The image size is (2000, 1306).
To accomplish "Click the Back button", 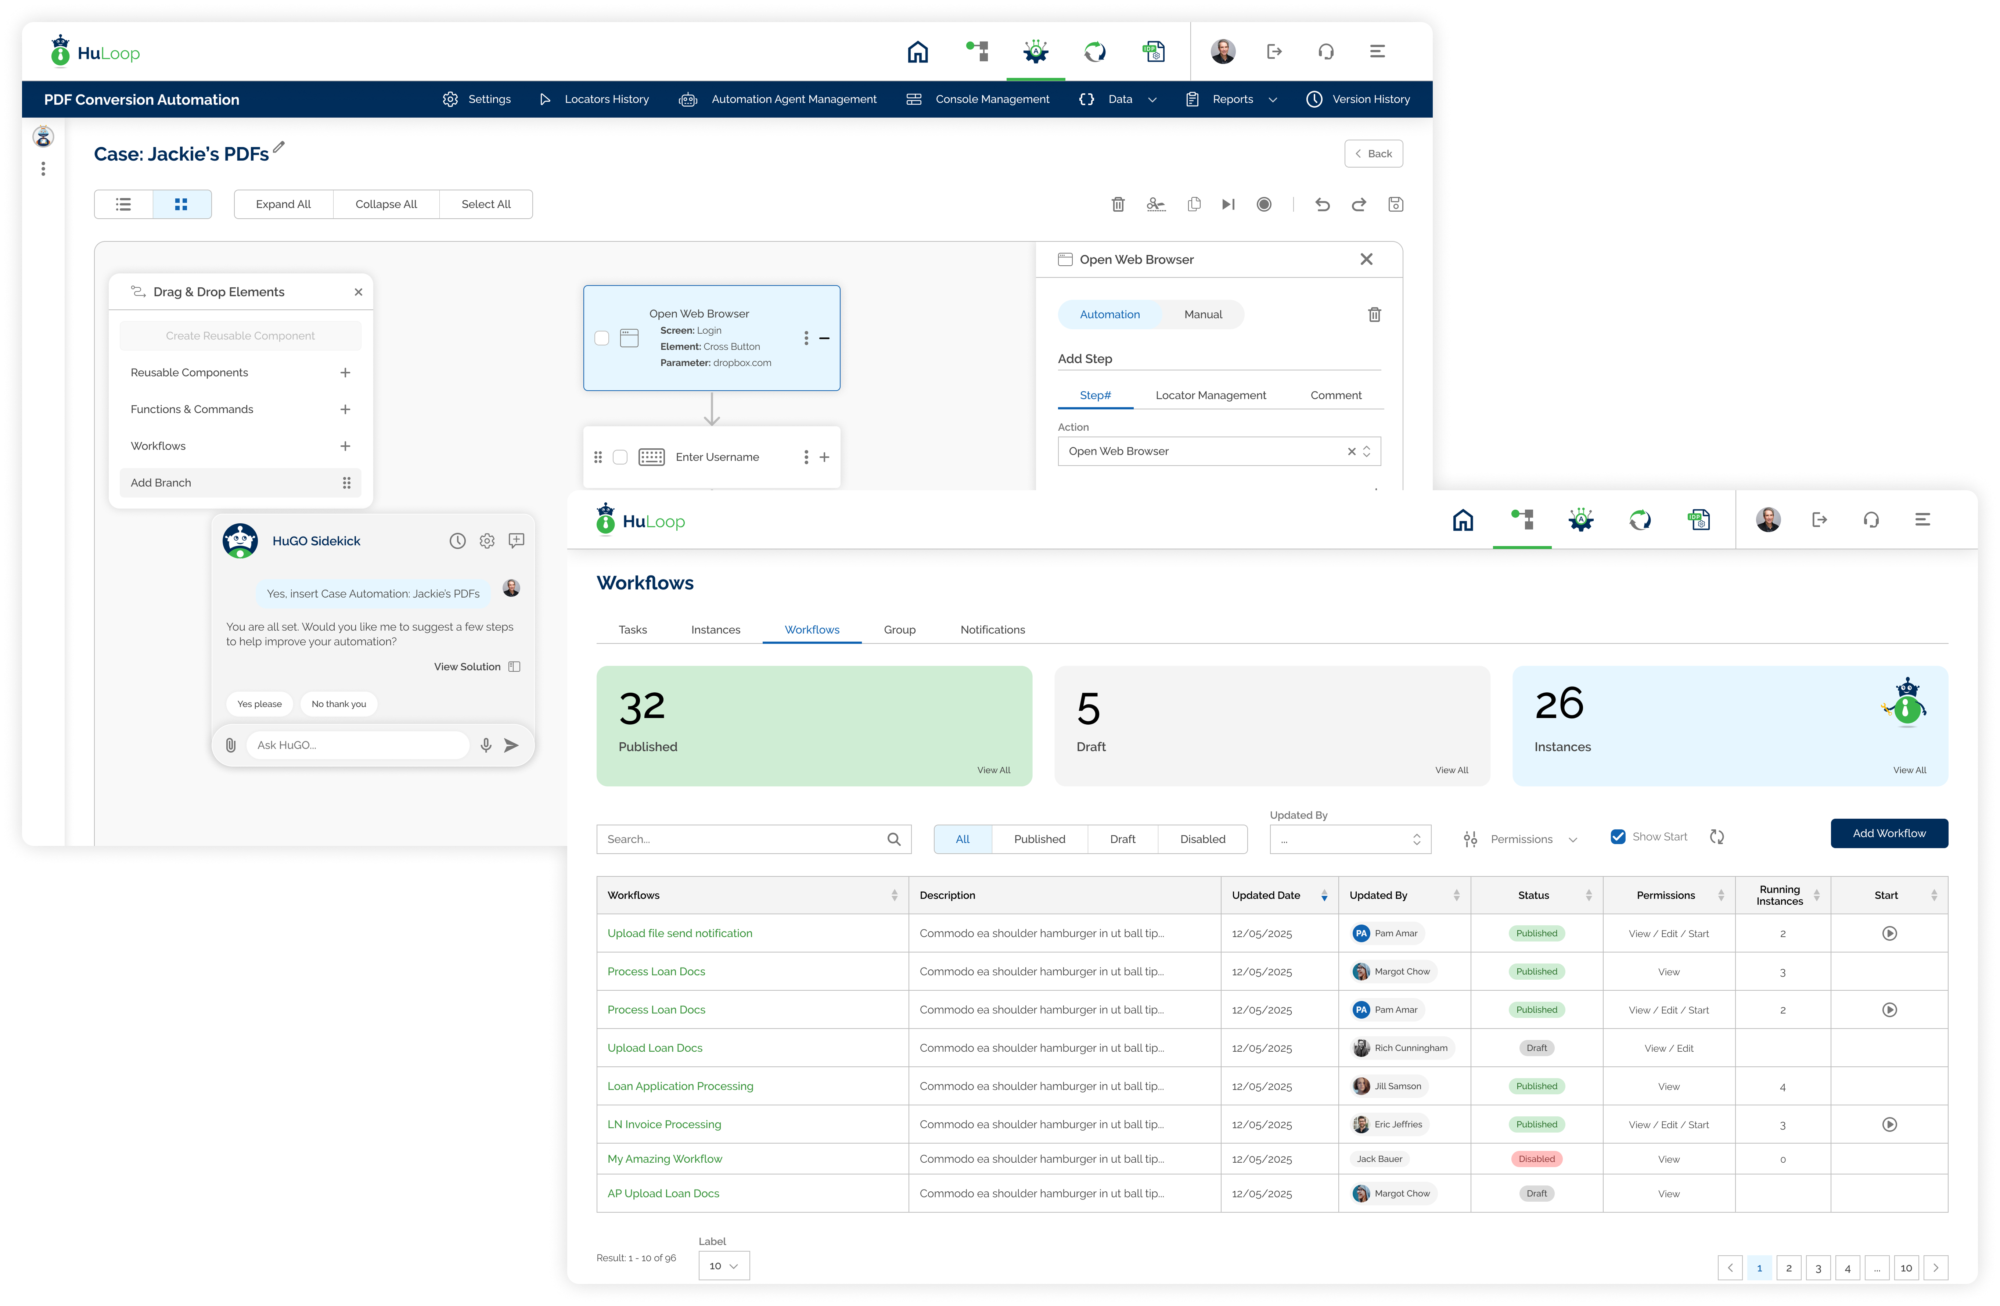I will click(x=1373, y=154).
